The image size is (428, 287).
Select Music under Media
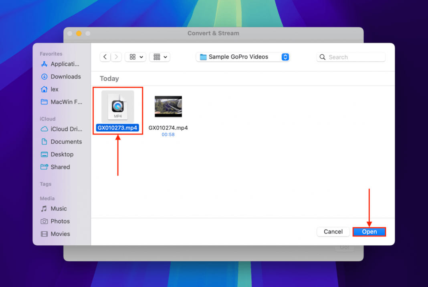click(57, 209)
